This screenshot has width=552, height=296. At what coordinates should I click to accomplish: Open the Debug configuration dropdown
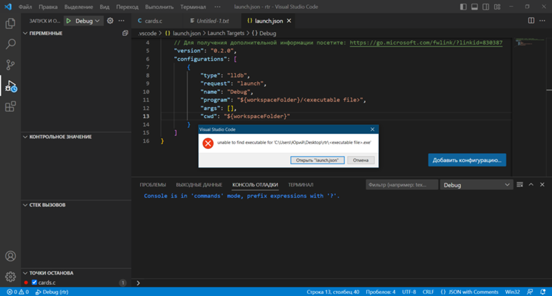click(88, 21)
